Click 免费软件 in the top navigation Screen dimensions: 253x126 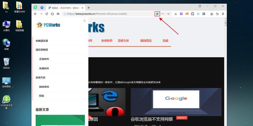coord(107,41)
